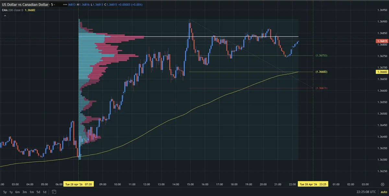Select the yellow level label (1.36682) on chart
Image resolution: width=389 pixels, height=196 pixels.
(x=321, y=72)
